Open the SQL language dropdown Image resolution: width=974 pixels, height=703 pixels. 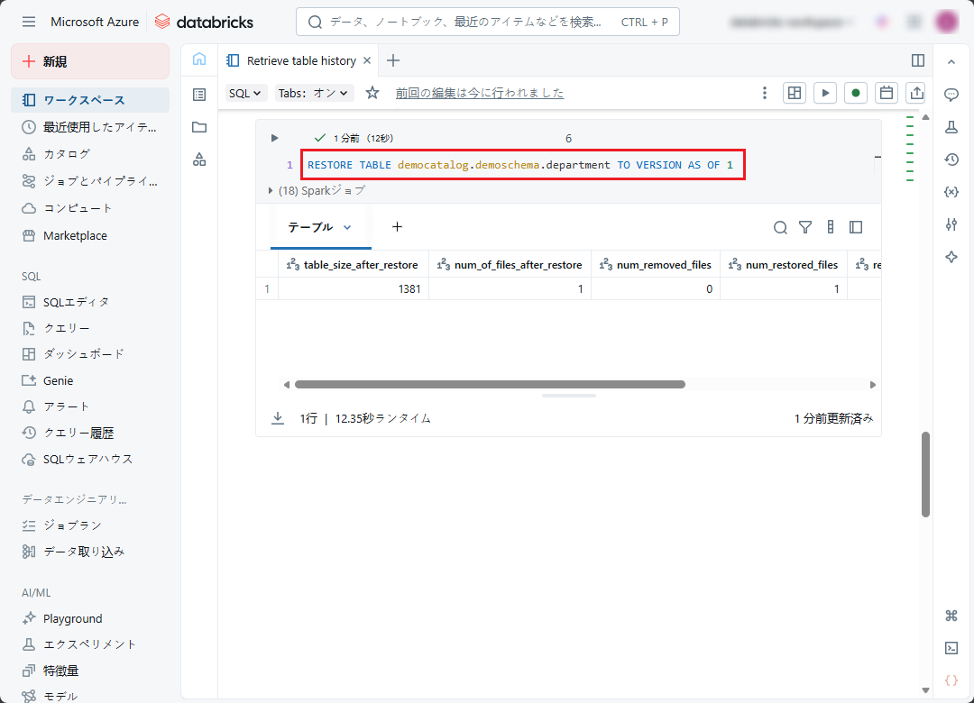tap(245, 93)
